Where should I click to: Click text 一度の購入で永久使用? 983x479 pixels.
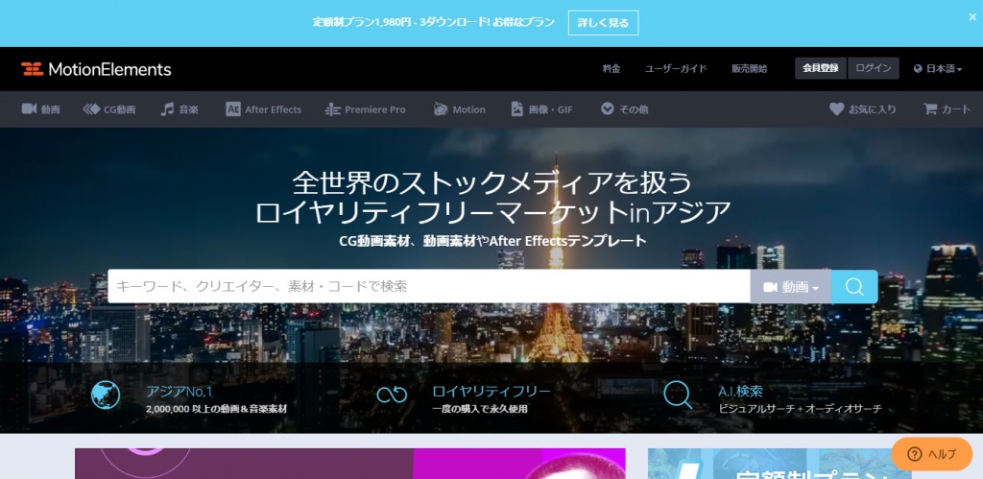click(480, 410)
